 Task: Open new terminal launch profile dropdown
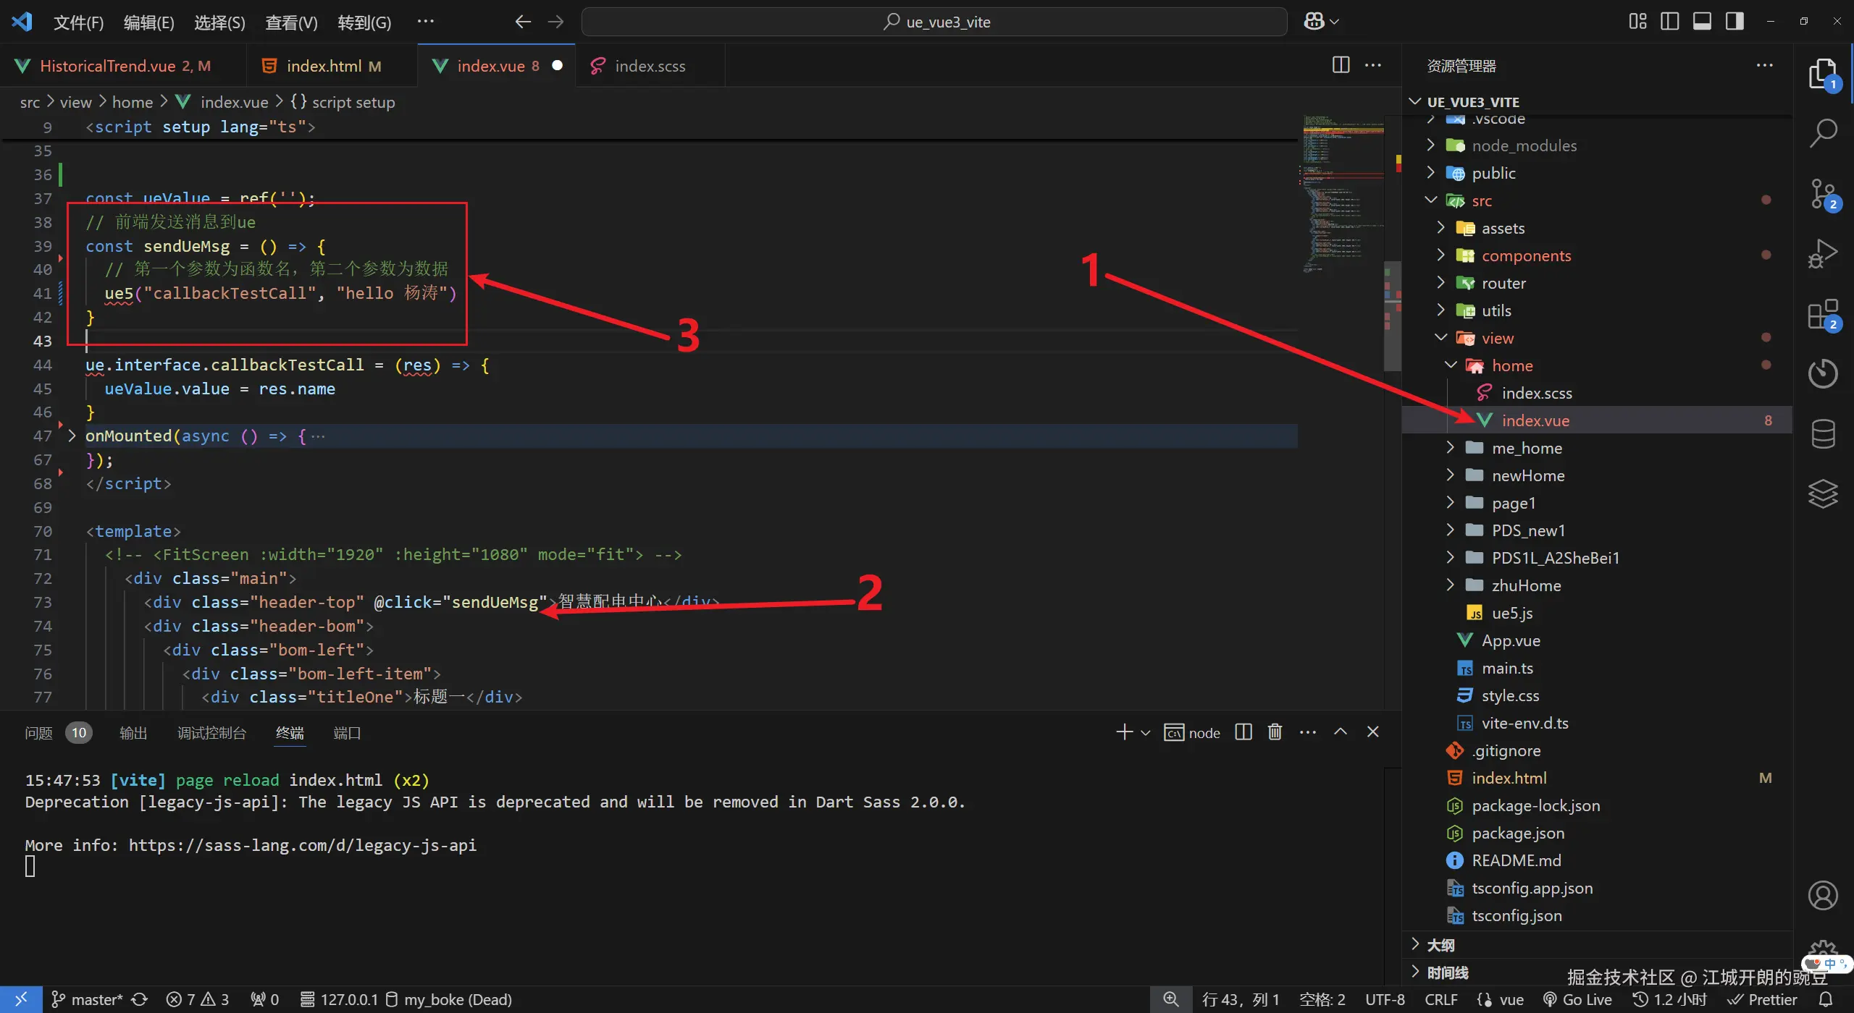point(1146,732)
